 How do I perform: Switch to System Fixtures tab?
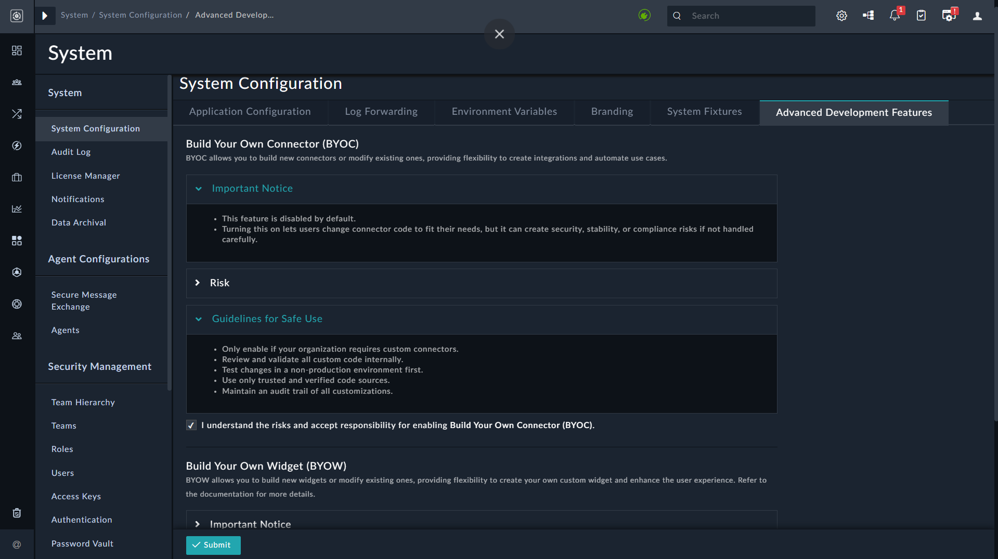(x=705, y=112)
